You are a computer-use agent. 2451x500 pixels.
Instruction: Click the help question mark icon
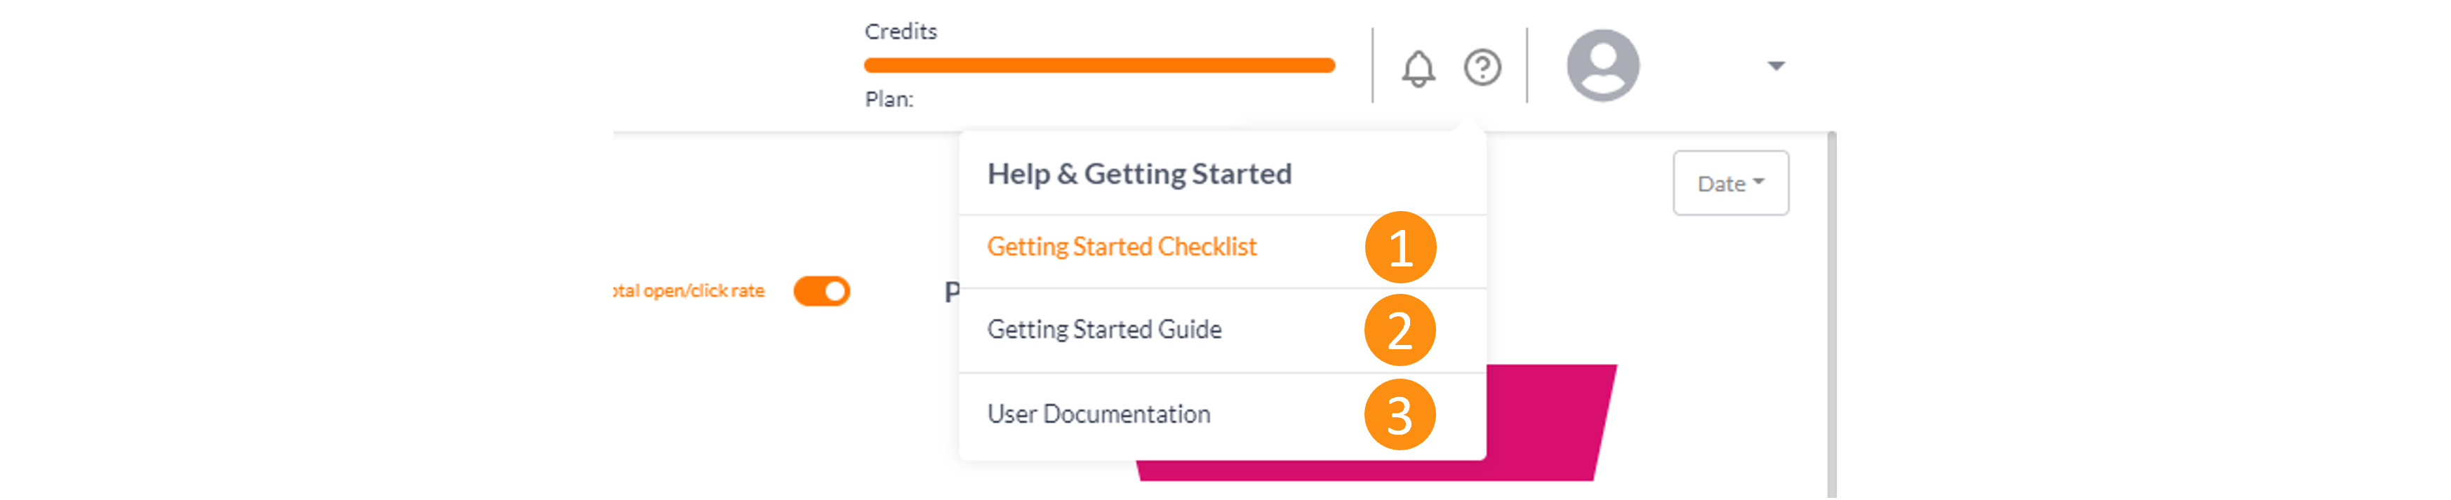pos(1482,67)
